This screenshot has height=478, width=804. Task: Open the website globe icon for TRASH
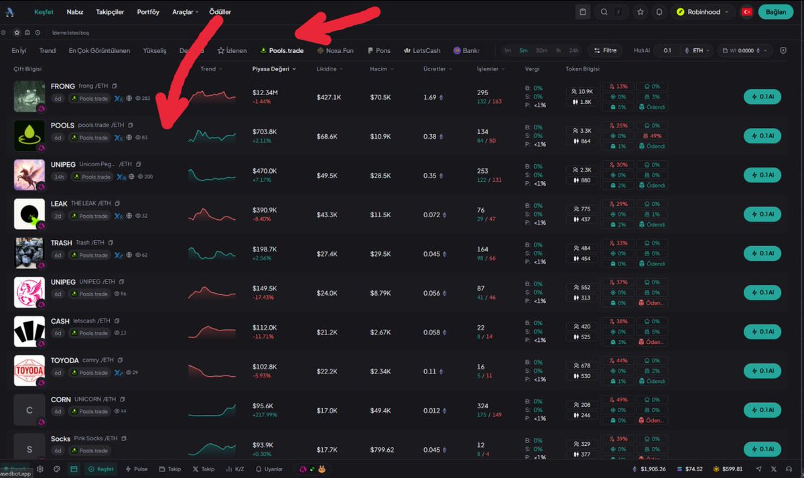point(129,255)
